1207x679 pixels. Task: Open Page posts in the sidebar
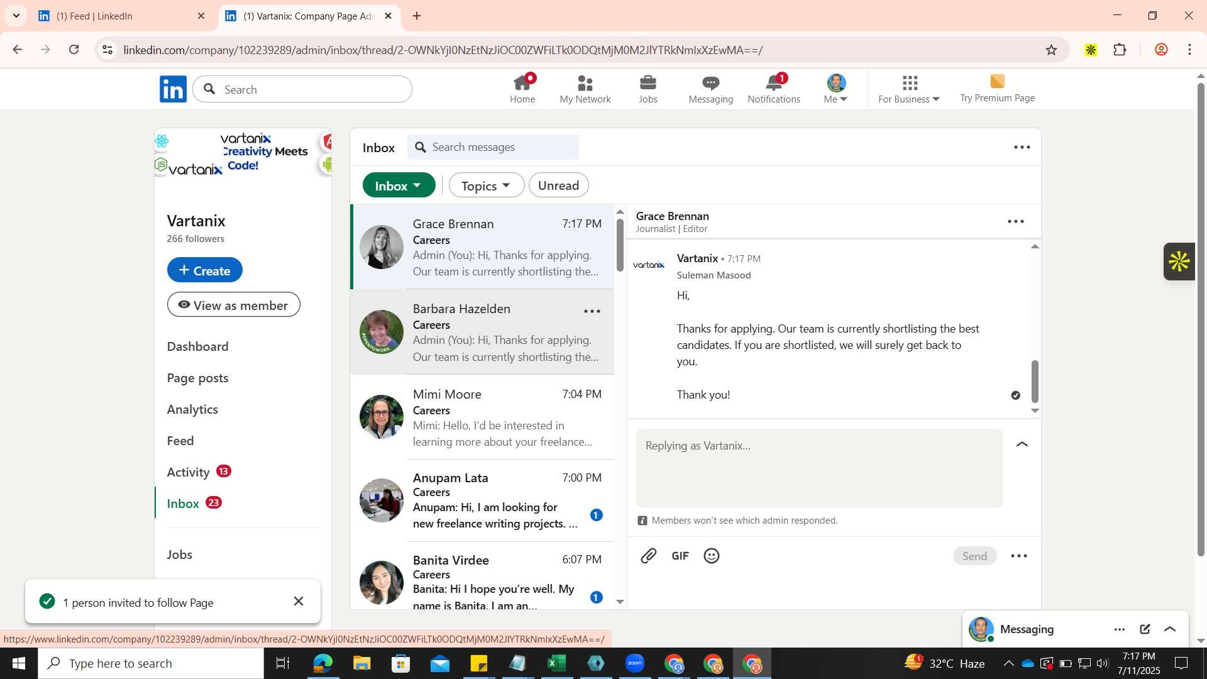click(x=197, y=378)
